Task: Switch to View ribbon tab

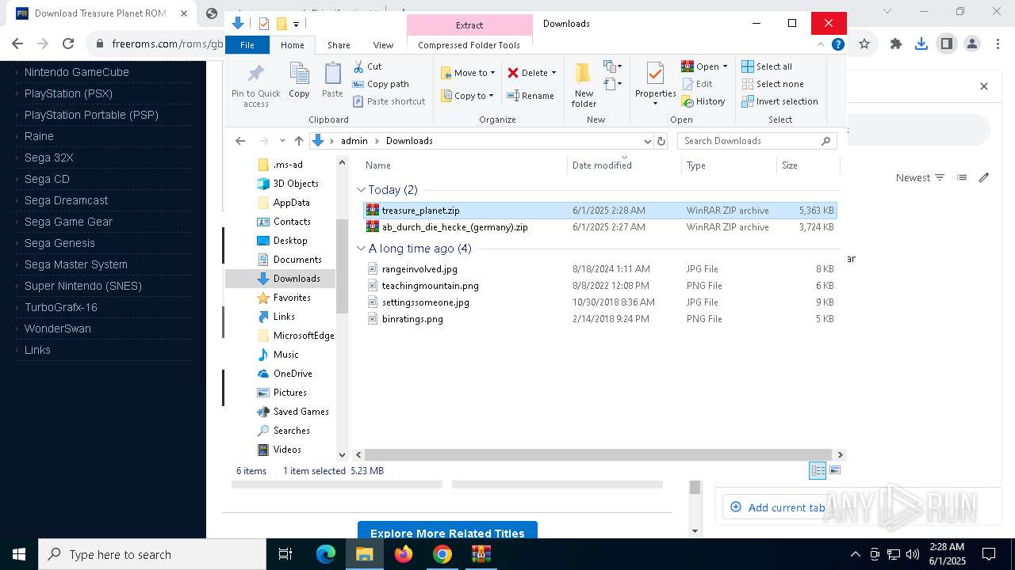Action: pos(383,45)
